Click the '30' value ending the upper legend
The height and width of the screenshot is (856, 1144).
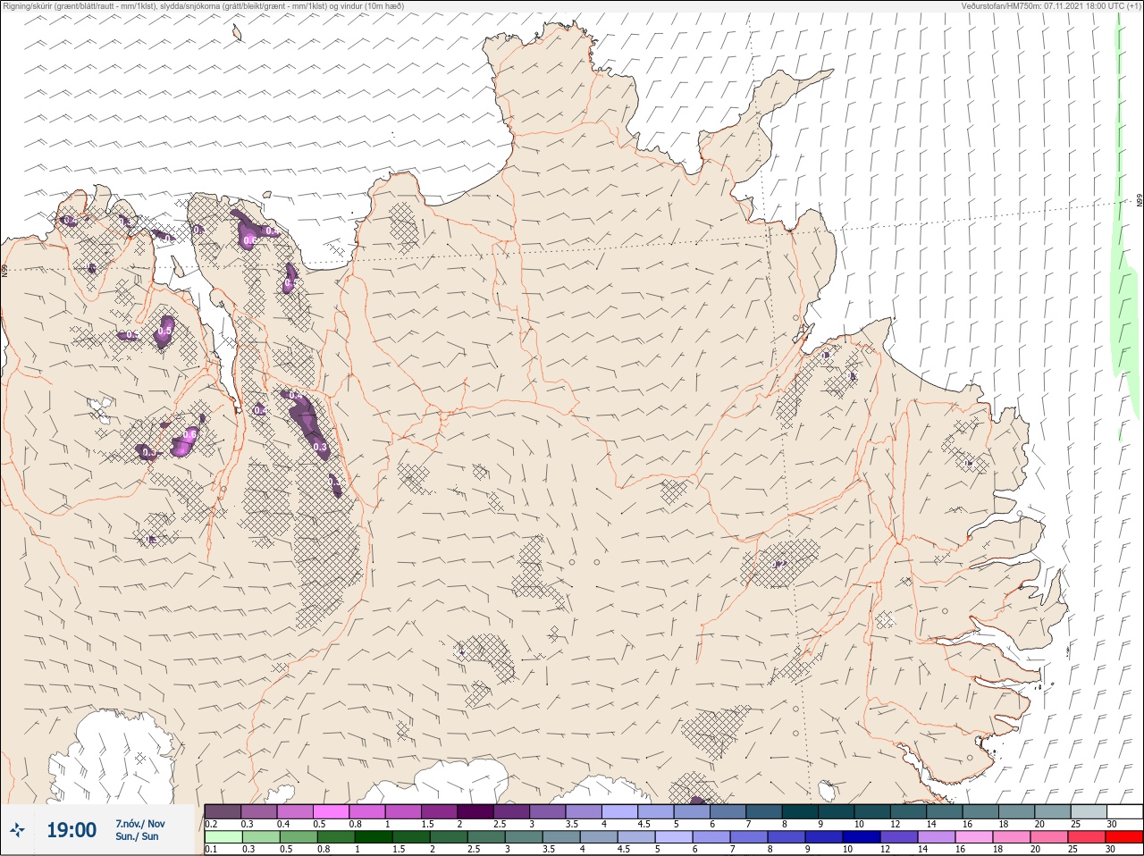tap(1112, 824)
